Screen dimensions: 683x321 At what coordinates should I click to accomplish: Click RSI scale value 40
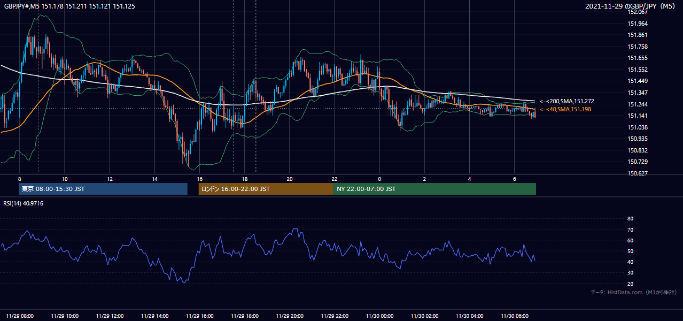coord(630,262)
